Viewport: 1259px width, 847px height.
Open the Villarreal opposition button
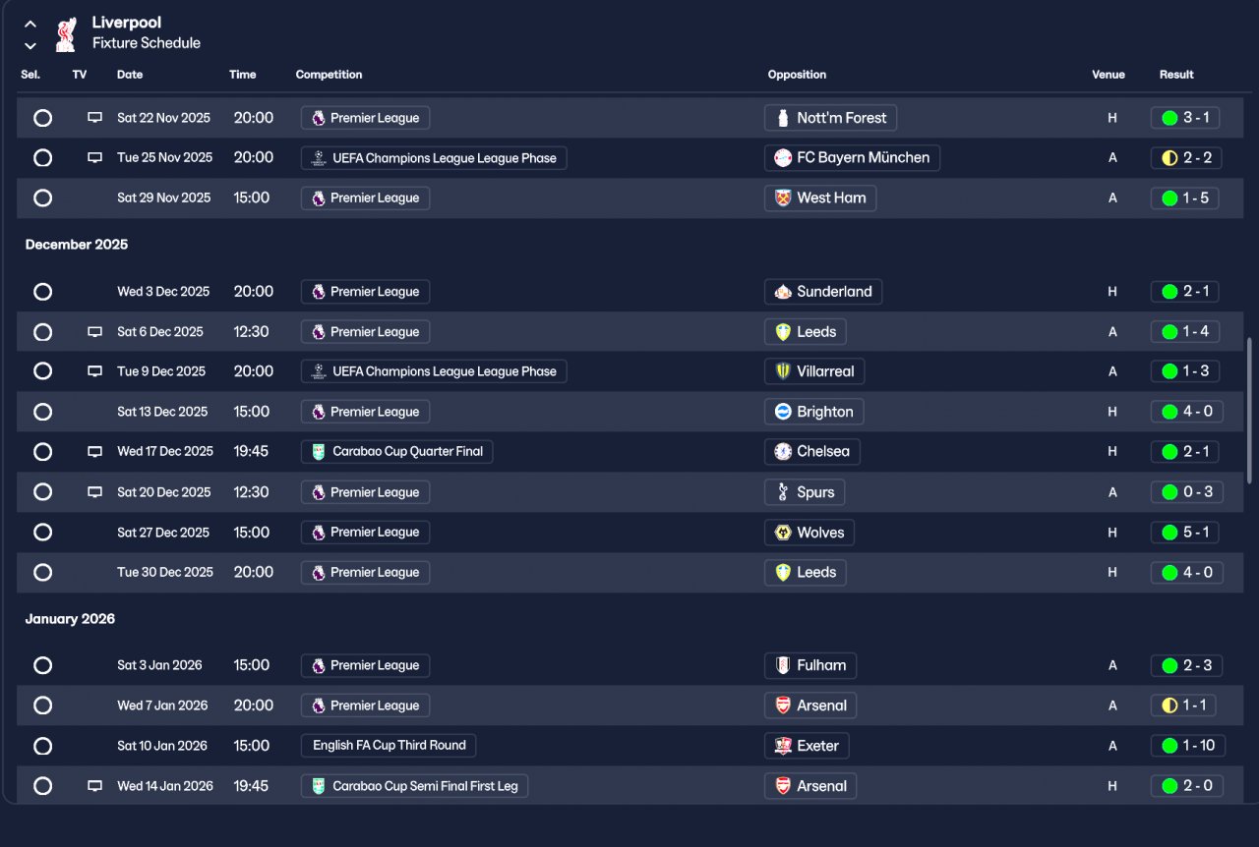point(814,371)
